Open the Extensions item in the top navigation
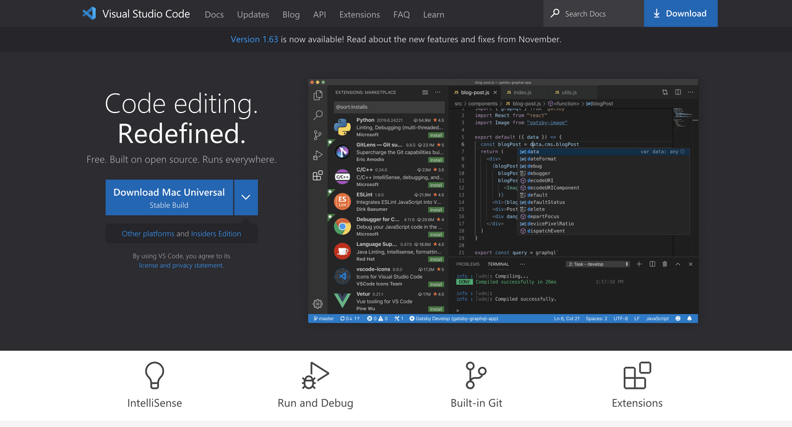 pos(359,14)
